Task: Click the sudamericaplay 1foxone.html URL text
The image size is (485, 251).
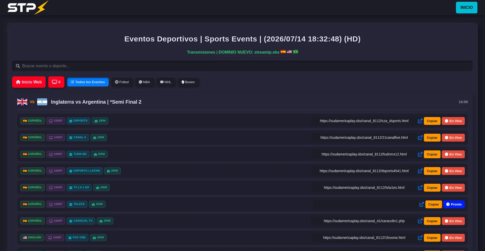Action: pos(364,238)
